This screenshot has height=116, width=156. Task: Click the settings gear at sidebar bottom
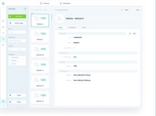[x=3, y=101]
